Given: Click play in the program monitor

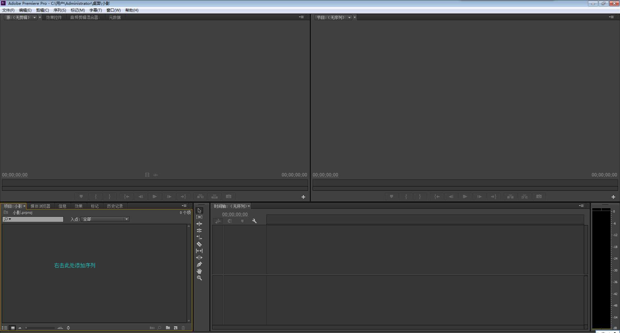Looking at the screenshot, I should coord(465,196).
